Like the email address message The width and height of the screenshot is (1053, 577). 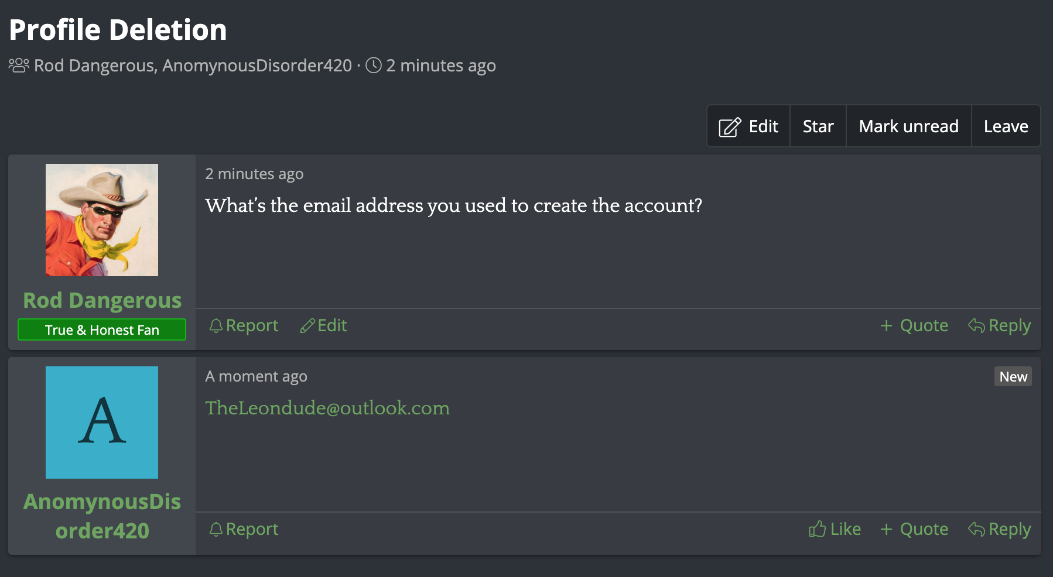point(835,529)
